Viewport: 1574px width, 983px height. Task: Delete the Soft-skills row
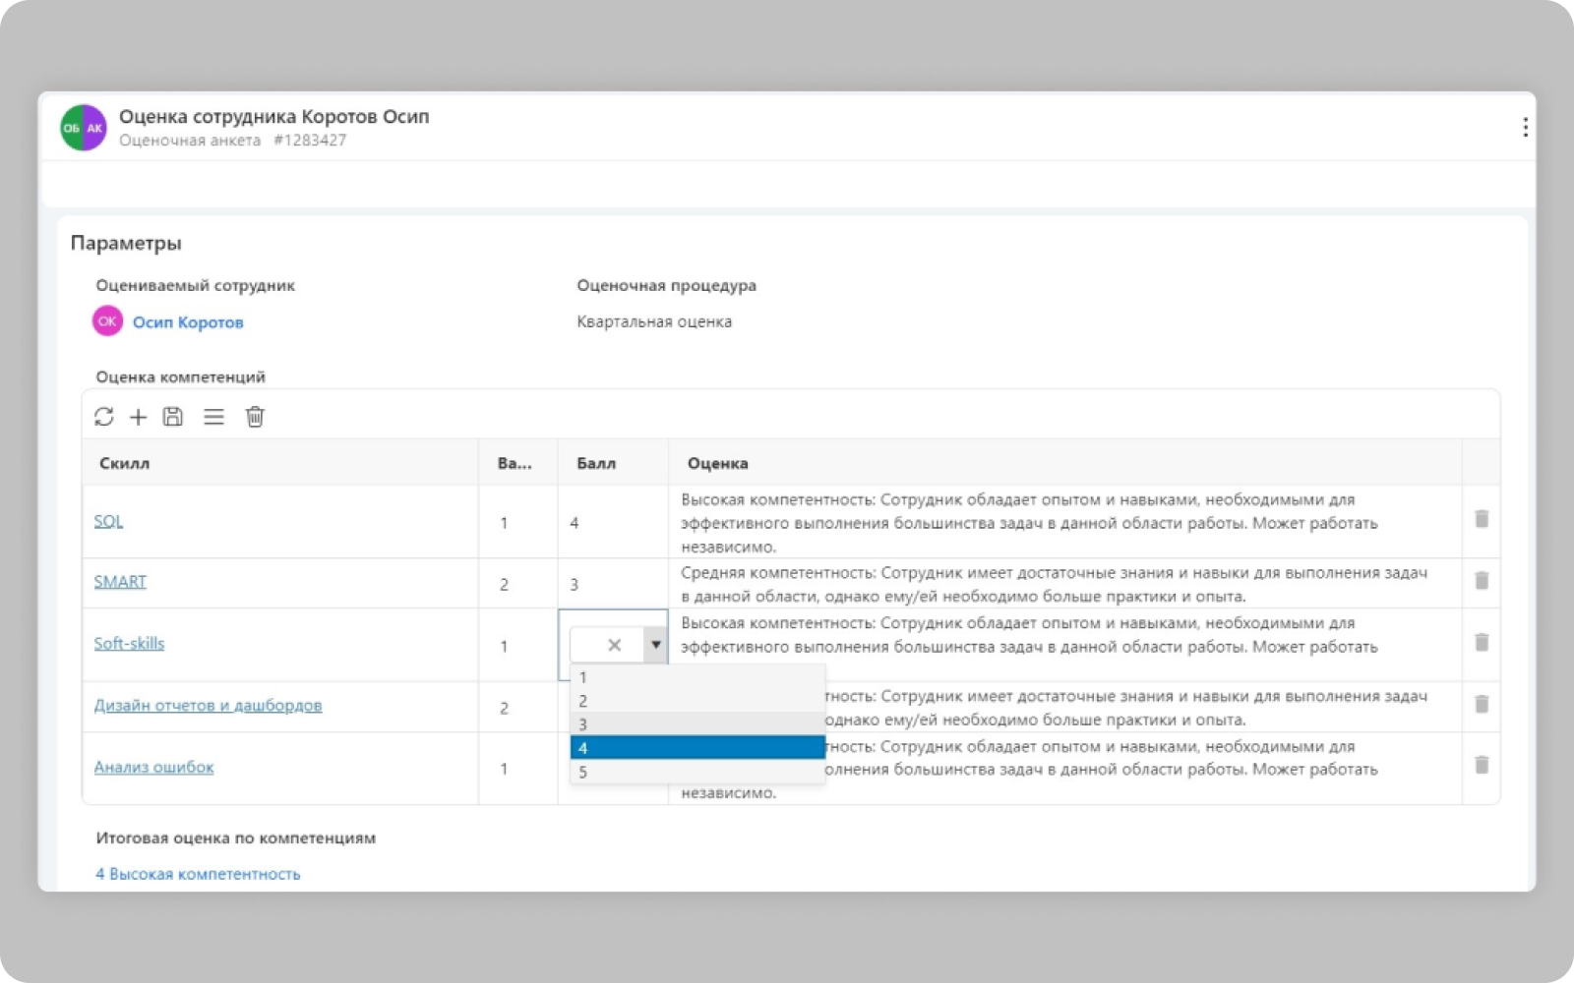[x=1482, y=643]
